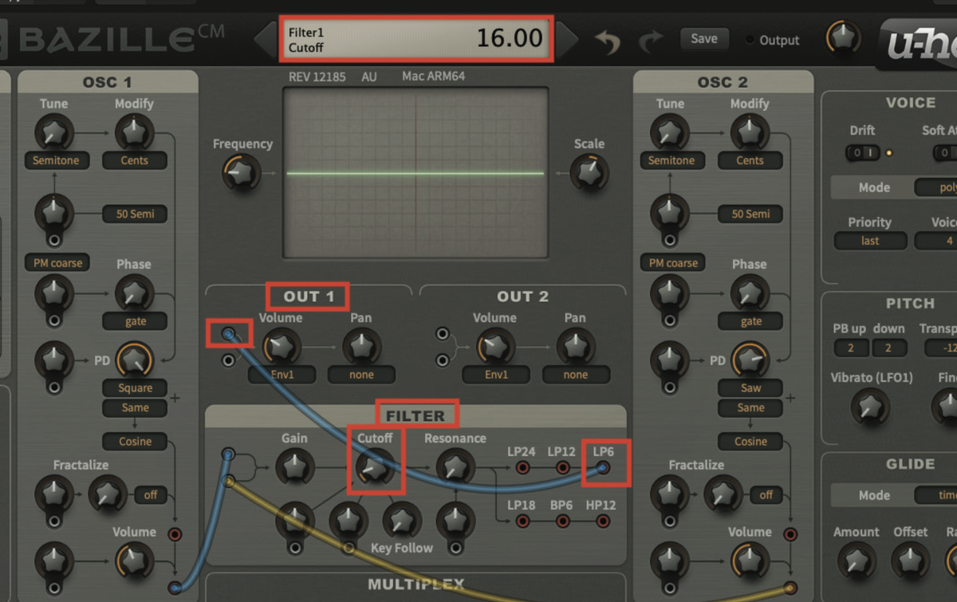Toggle the Output indicator near Save
957x602 pixels.
[750, 41]
